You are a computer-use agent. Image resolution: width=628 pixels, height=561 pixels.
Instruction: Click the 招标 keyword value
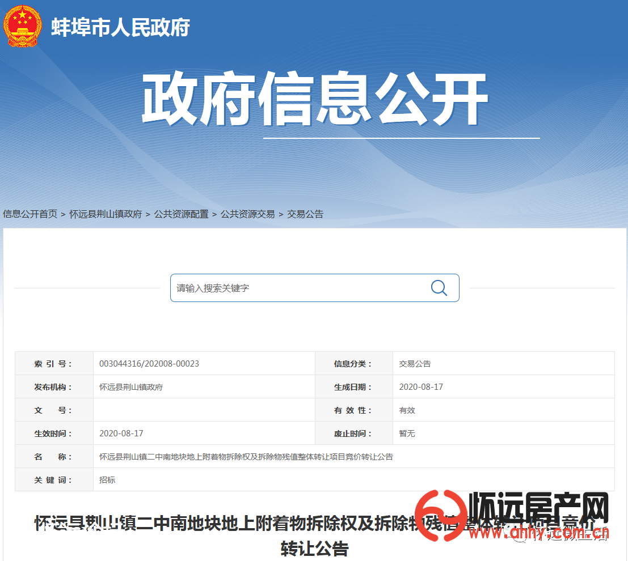click(107, 480)
